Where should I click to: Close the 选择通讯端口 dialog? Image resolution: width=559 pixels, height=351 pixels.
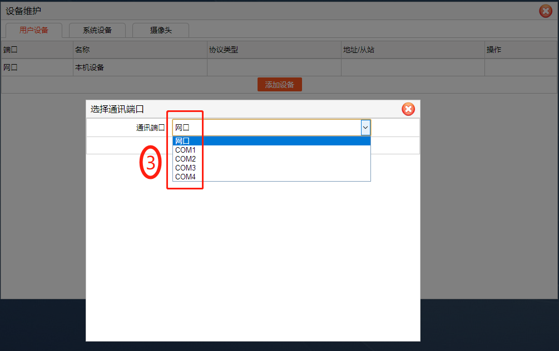(x=408, y=109)
